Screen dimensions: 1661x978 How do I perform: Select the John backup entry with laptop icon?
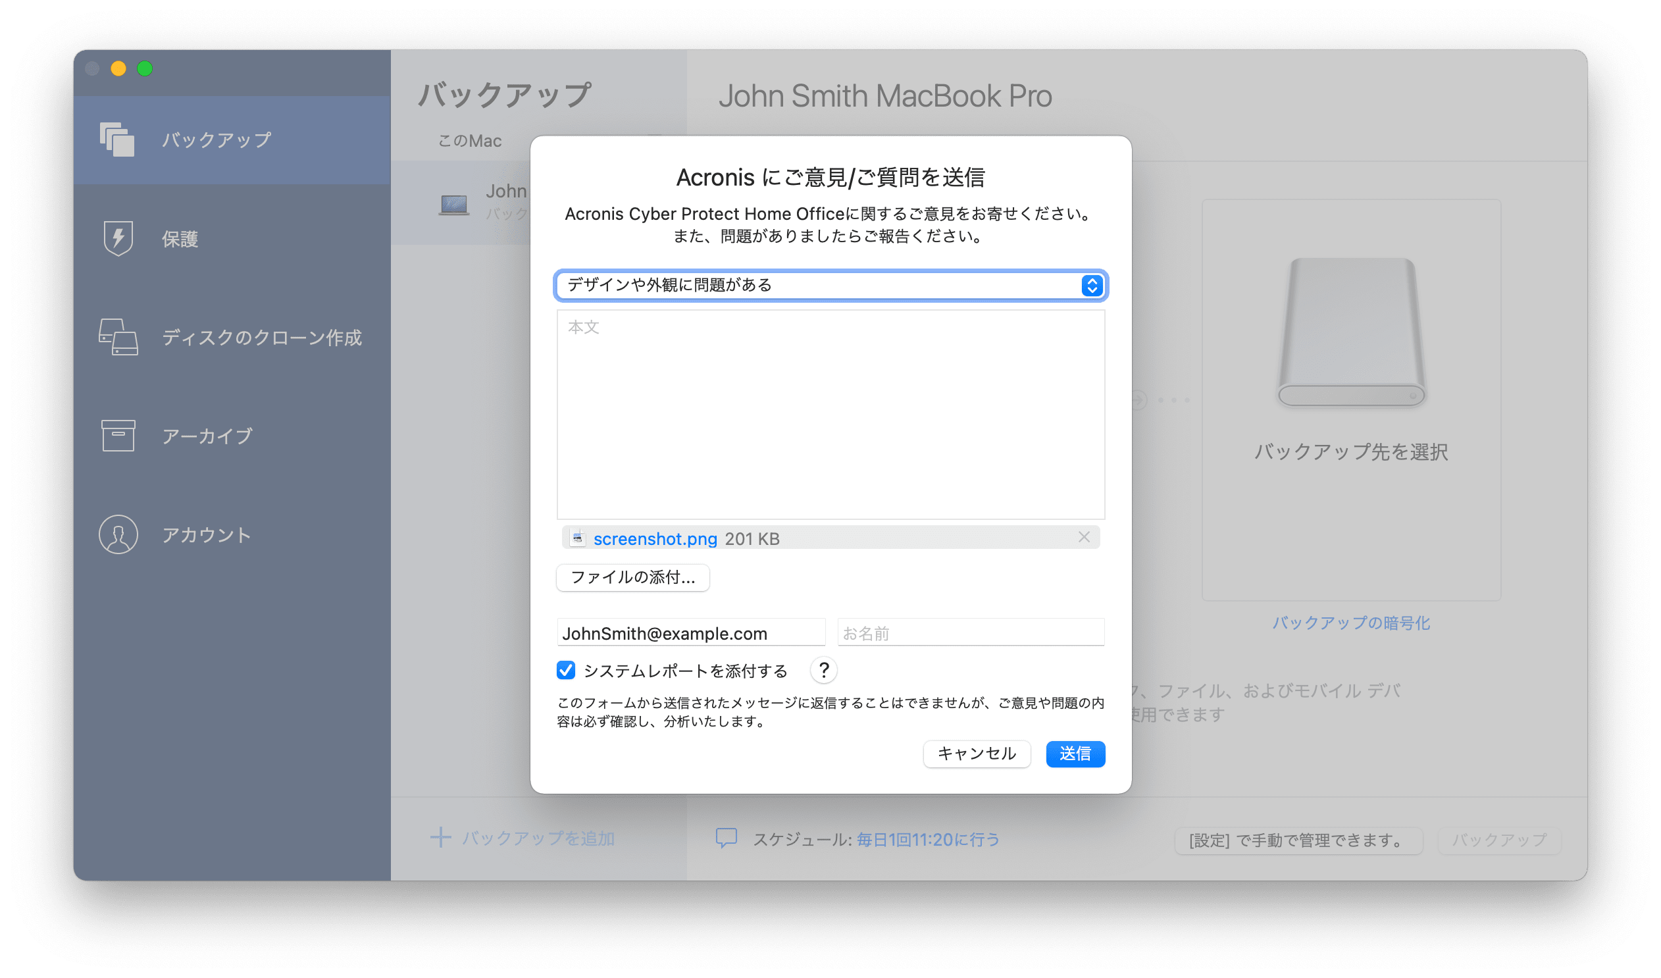(x=461, y=203)
